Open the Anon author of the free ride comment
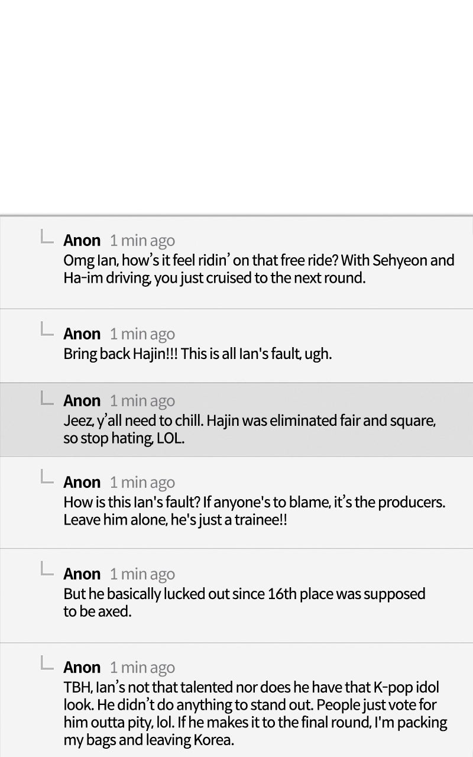The width and height of the screenshot is (473, 757). pyautogui.click(x=82, y=240)
